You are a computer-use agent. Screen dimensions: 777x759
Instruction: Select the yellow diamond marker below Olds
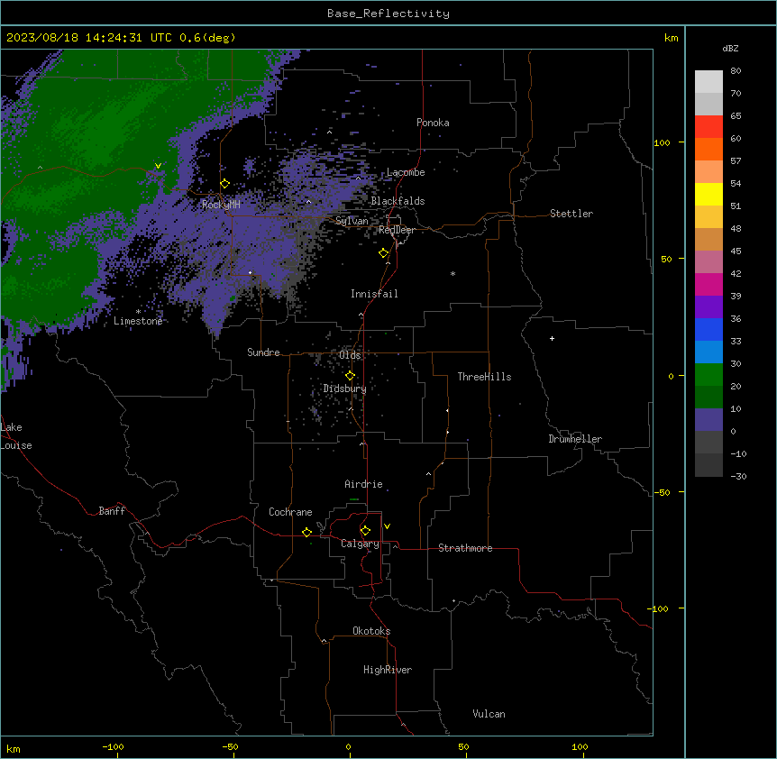(350, 376)
